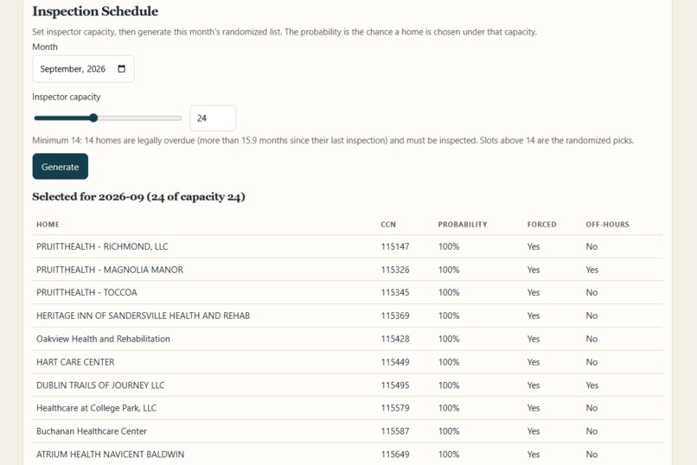Click the Inspector capacity label

(x=67, y=97)
